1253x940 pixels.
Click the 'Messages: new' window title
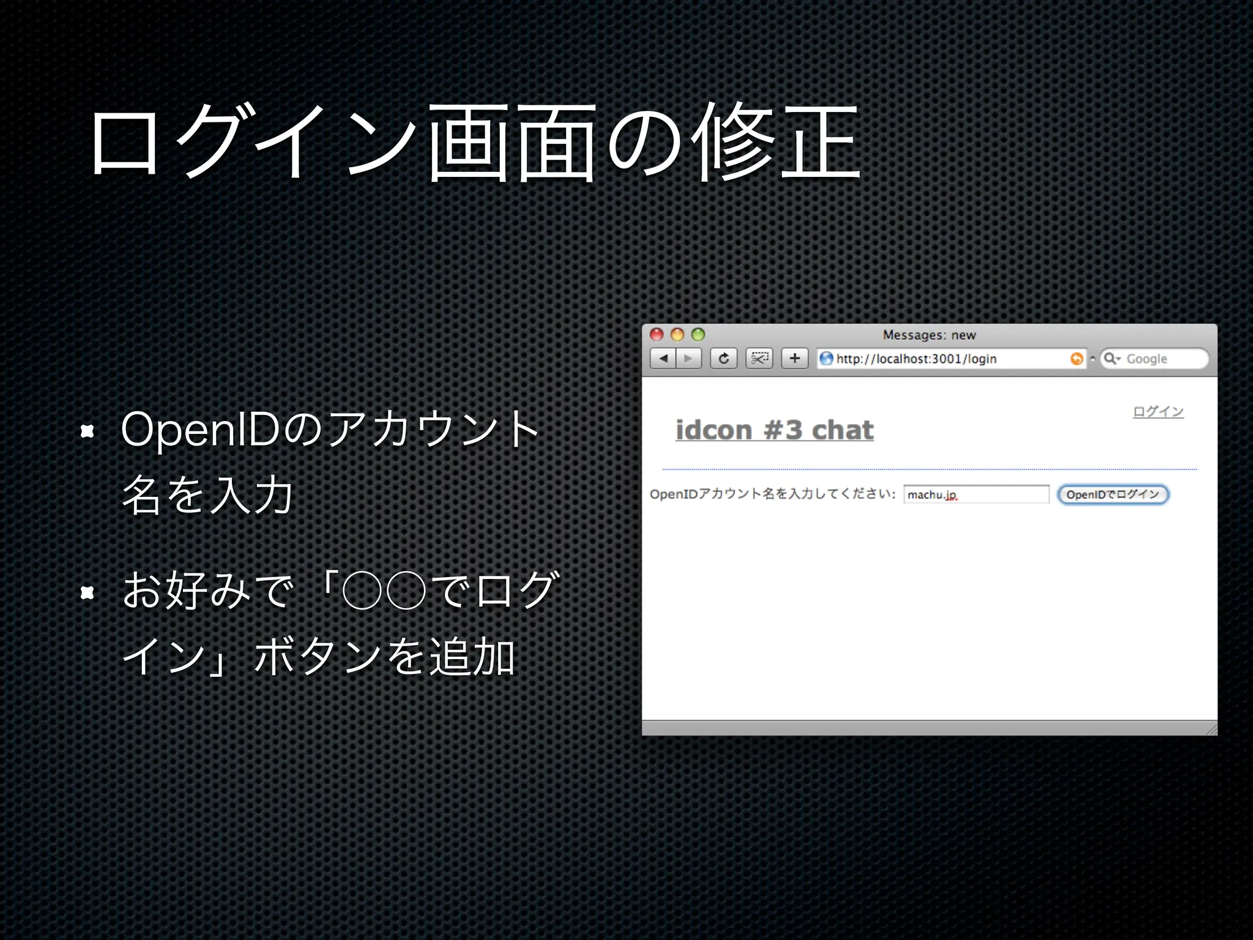click(x=929, y=335)
